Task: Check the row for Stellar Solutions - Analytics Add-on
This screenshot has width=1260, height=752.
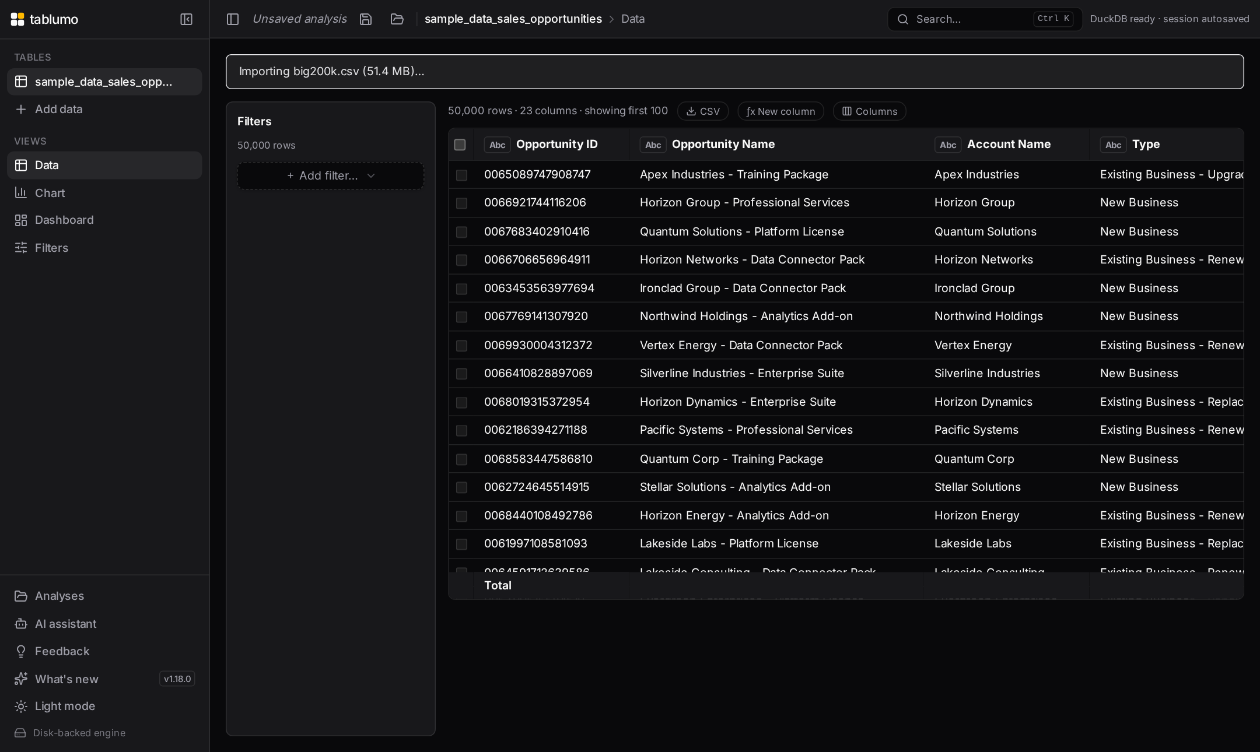Action: pyautogui.click(x=461, y=487)
